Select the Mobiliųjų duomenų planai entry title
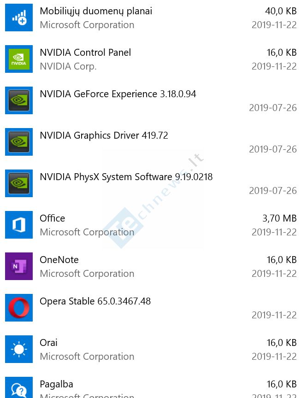Screen dimensions: 307x398 coord(96,11)
